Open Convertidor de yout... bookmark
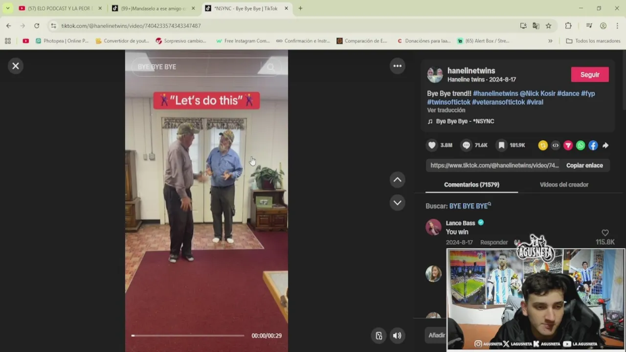 122,41
